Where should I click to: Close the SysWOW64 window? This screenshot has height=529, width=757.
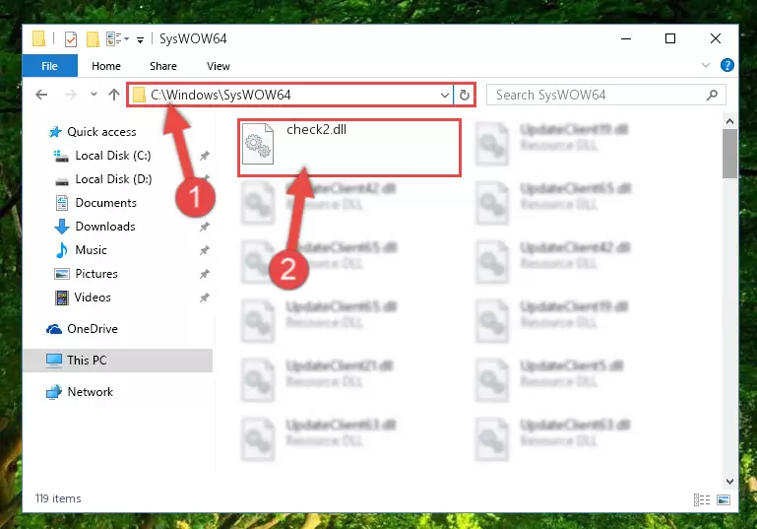716,38
